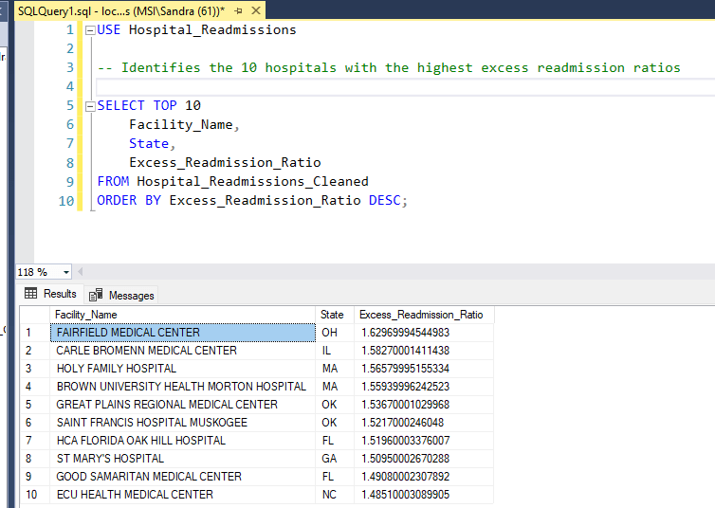Click the OH state cell
Image resolution: width=715 pixels, height=508 pixels.
coord(334,333)
